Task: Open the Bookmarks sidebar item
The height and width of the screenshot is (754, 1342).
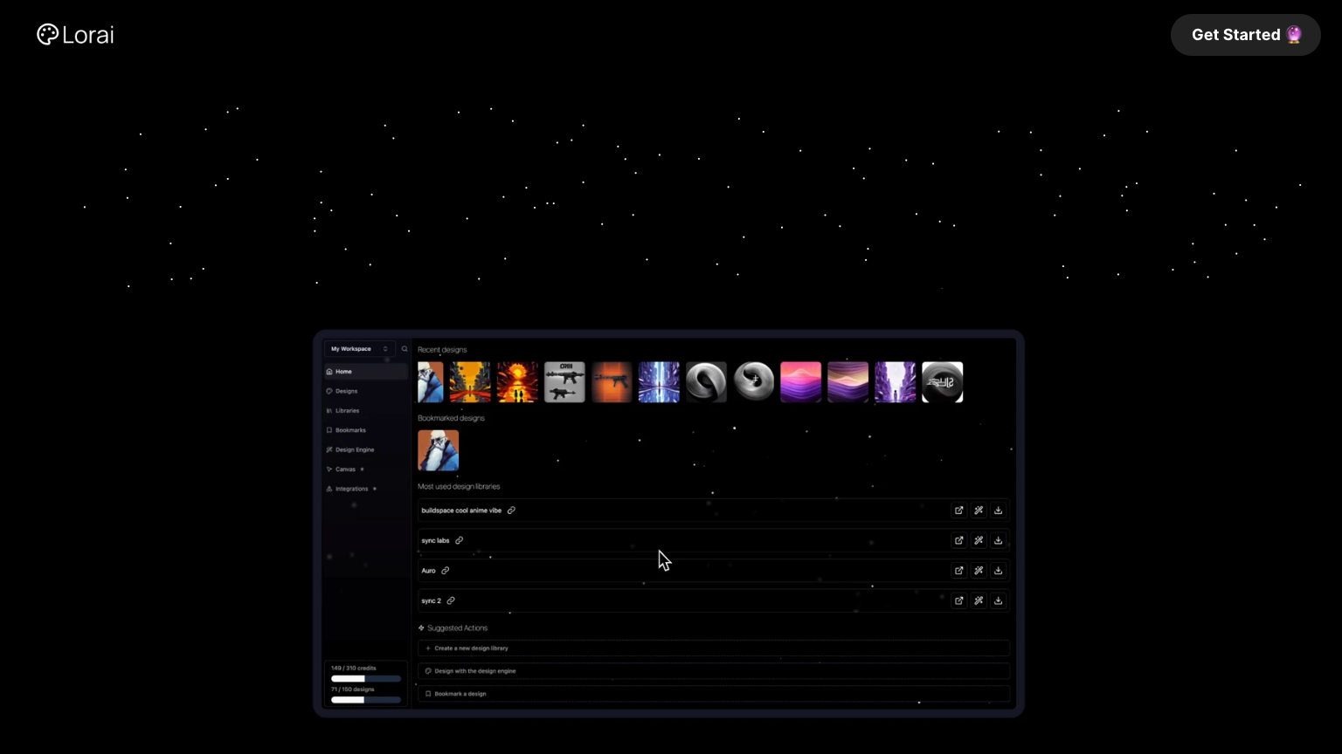Action: (x=349, y=430)
